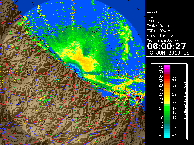Select the 'PPI' scan type text
The height and width of the screenshot is (145, 194).
(150, 16)
